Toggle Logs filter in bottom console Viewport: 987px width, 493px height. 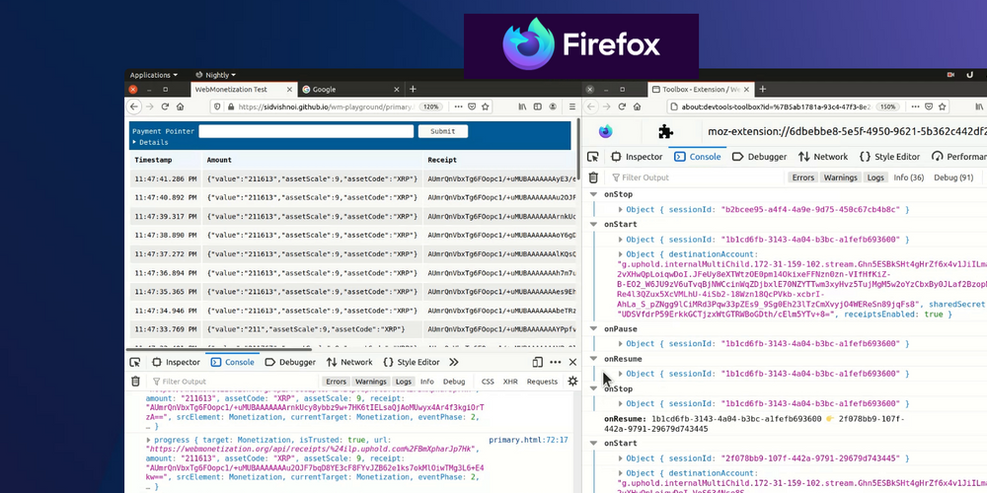404,382
